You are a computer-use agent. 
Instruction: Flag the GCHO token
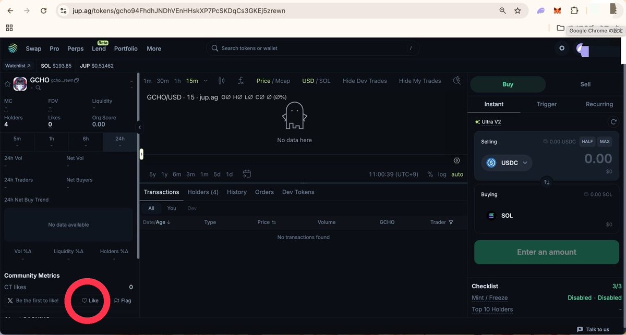[123, 301]
